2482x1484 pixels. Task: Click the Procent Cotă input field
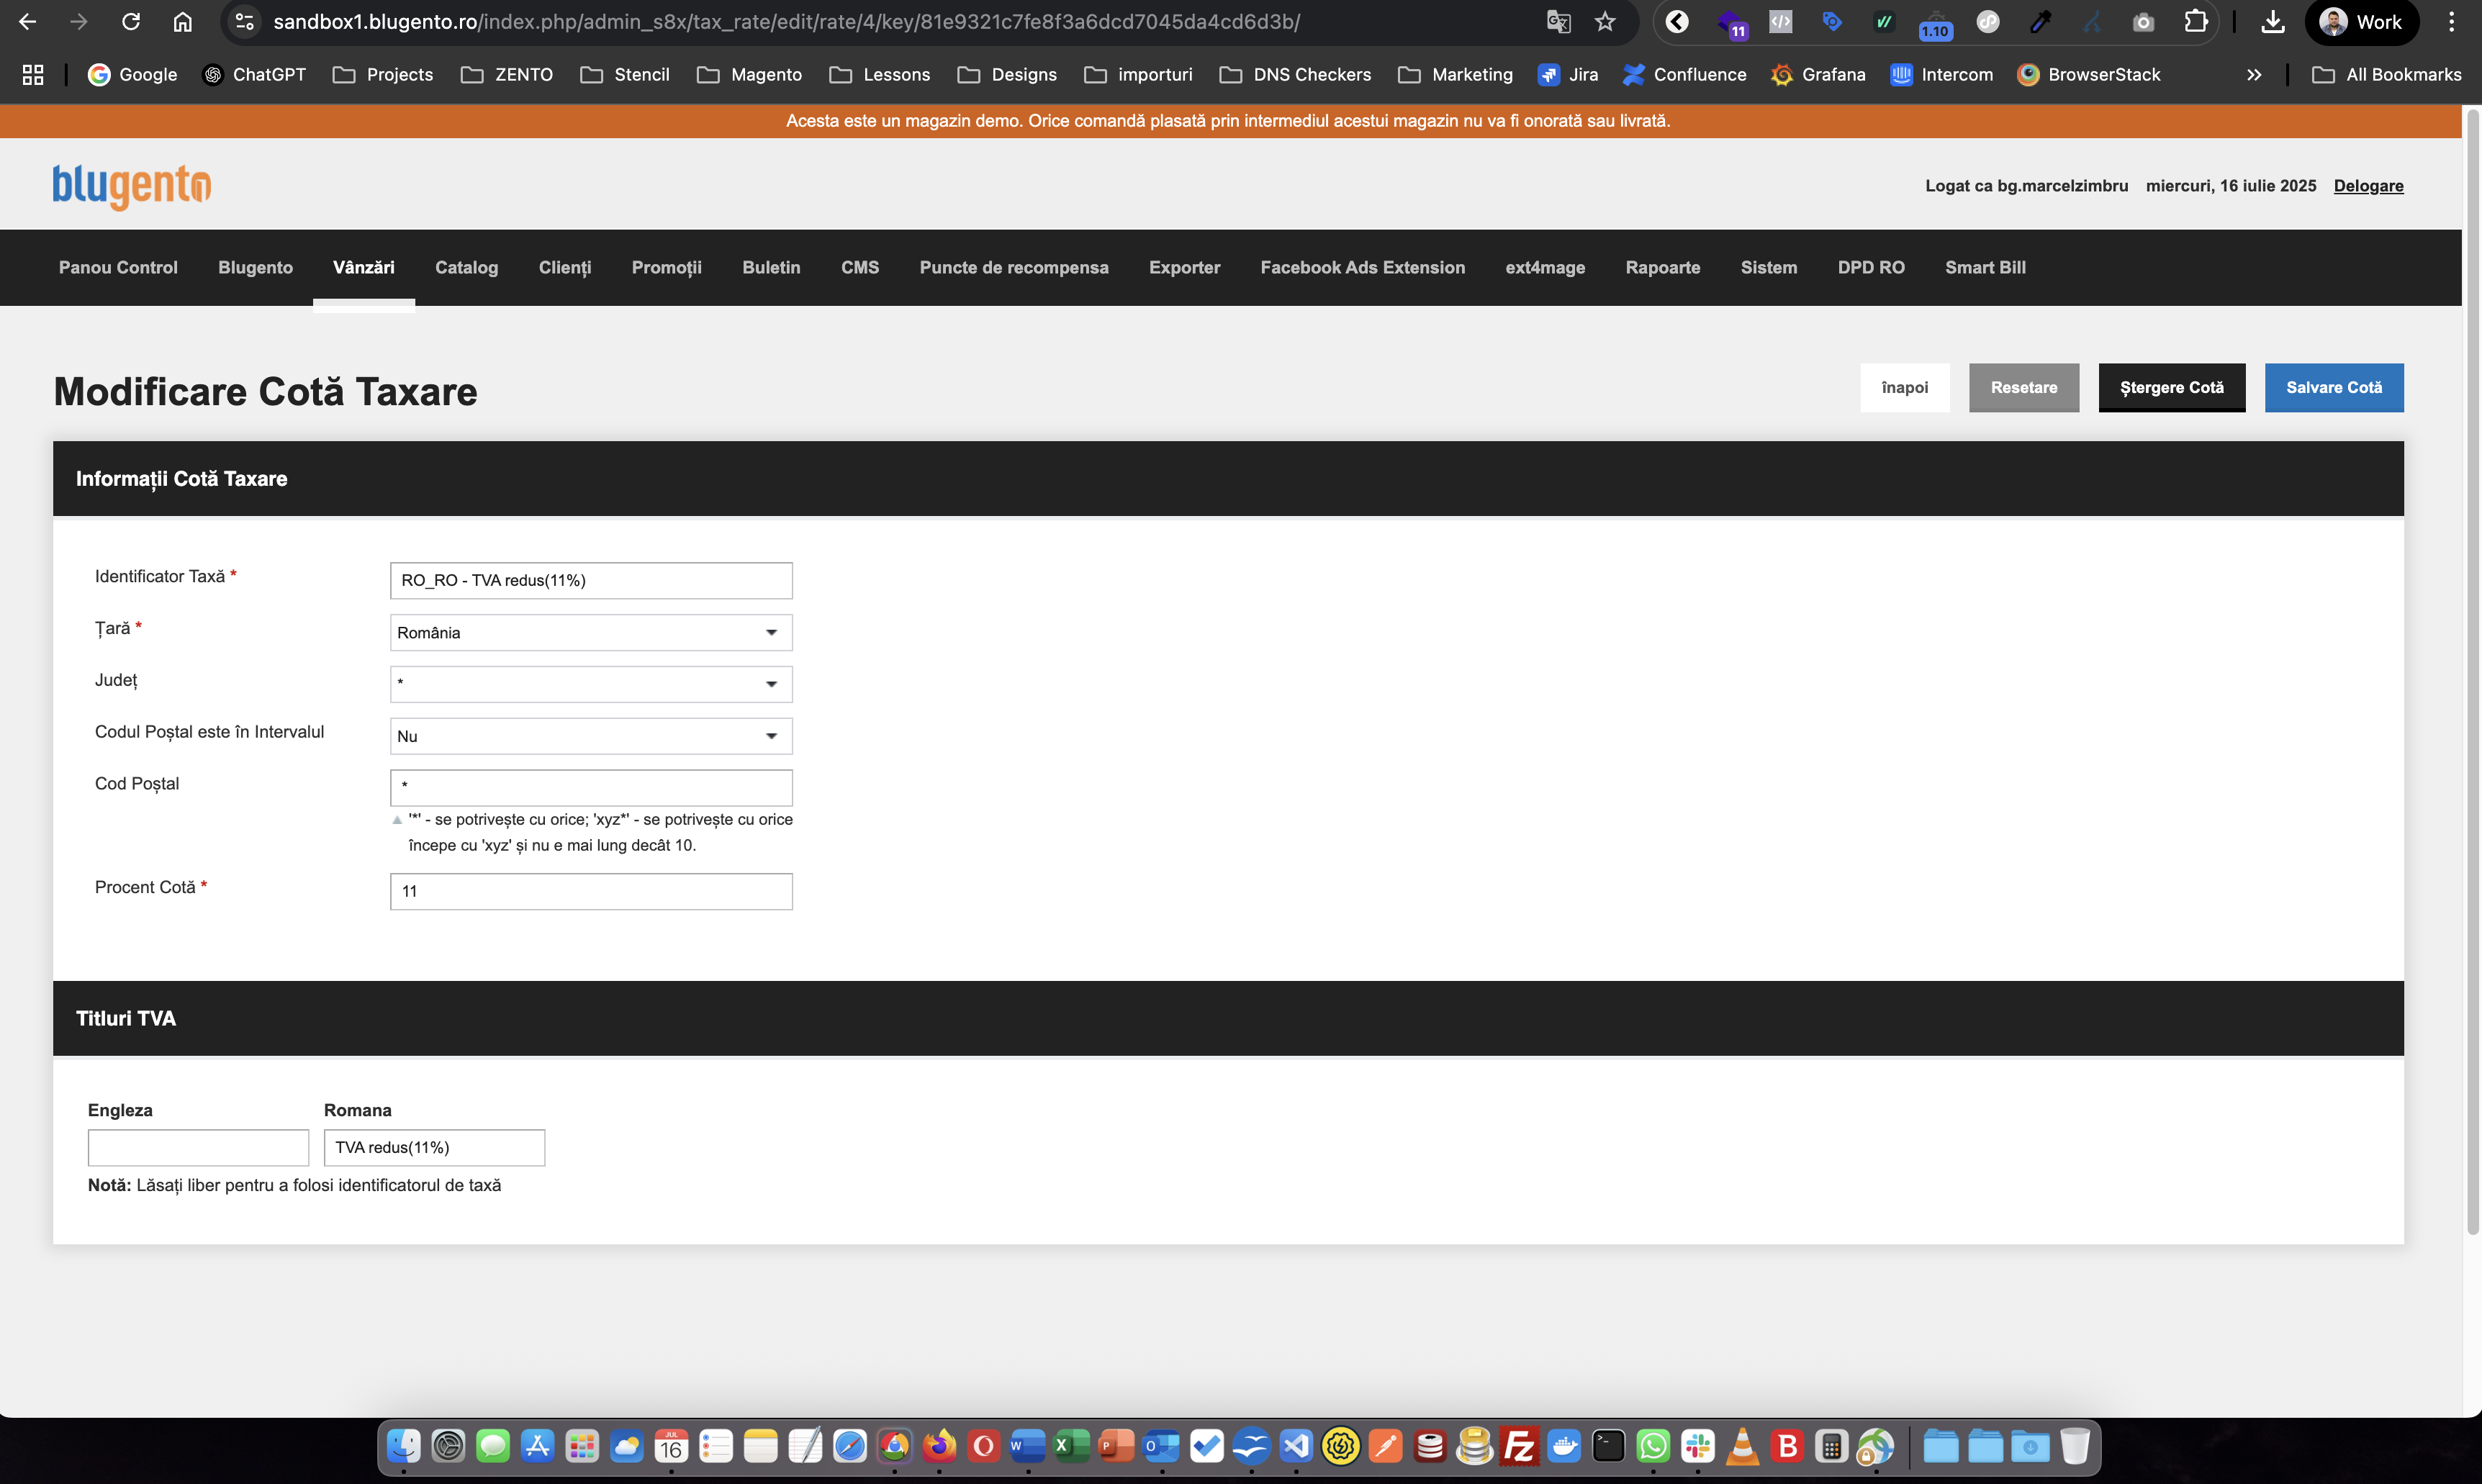(591, 892)
